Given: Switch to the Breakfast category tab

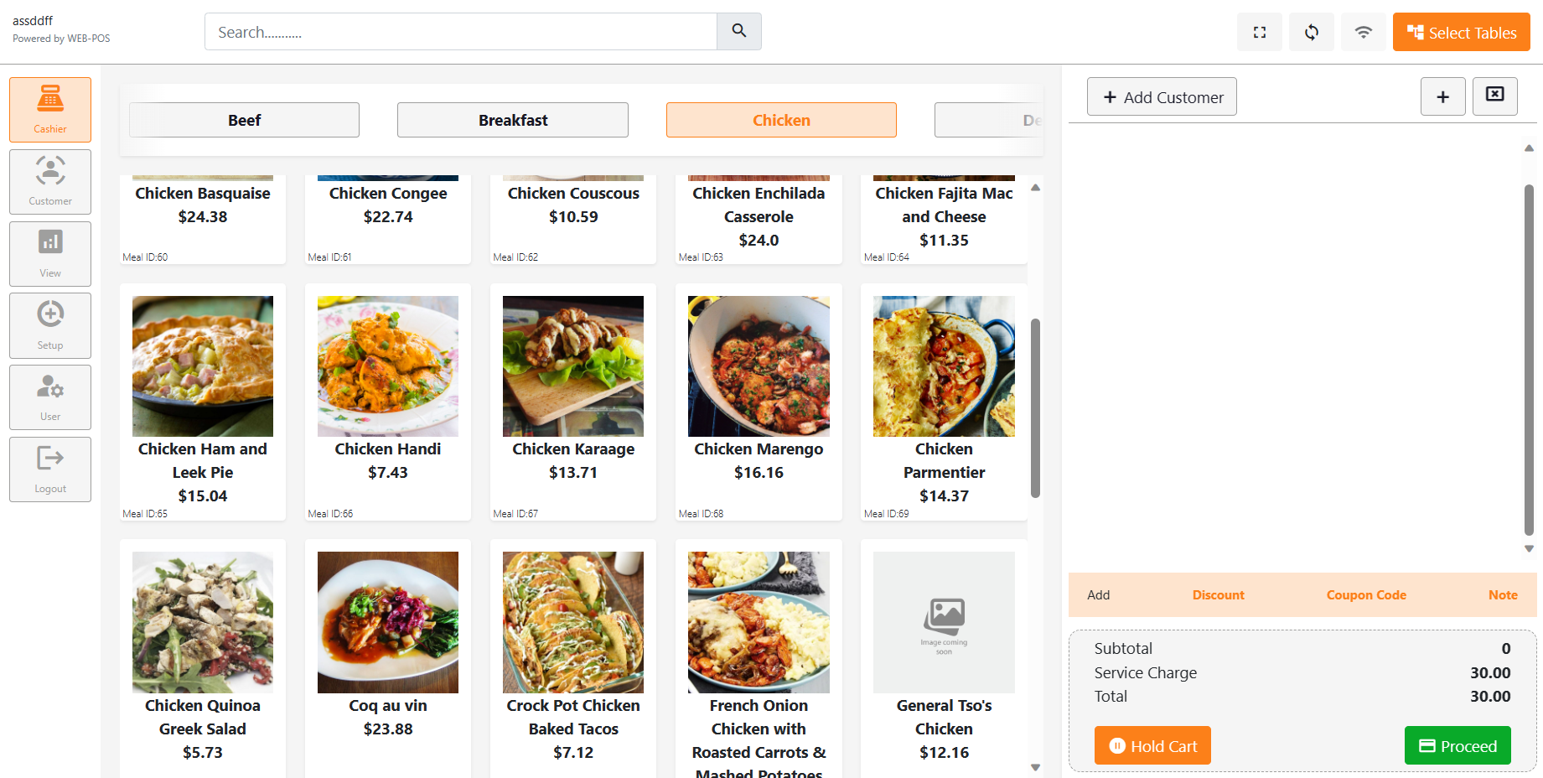Looking at the screenshot, I should (512, 120).
